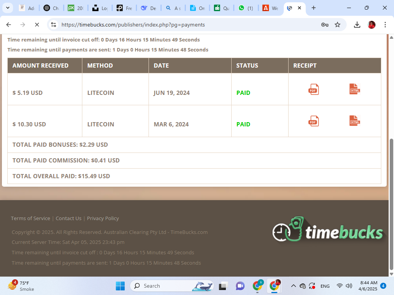Image resolution: width=394 pixels, height=295 pixels.
Task: Open Chrome downloads icon
Action: [357, 25]
